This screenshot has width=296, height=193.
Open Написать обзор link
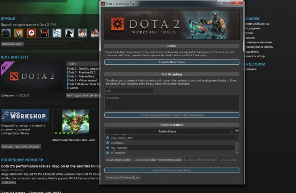pyautogui.click(x=254, y=56)
